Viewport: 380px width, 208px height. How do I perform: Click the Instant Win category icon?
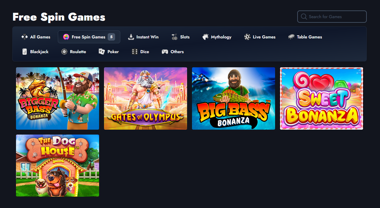tap(131, 37)
